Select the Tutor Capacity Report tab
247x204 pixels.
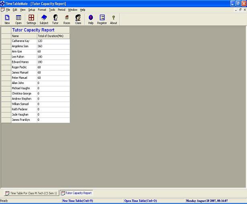[x=76, y=193]
